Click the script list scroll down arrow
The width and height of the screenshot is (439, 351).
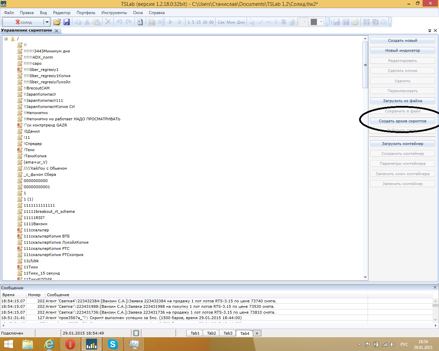point(365,277)
